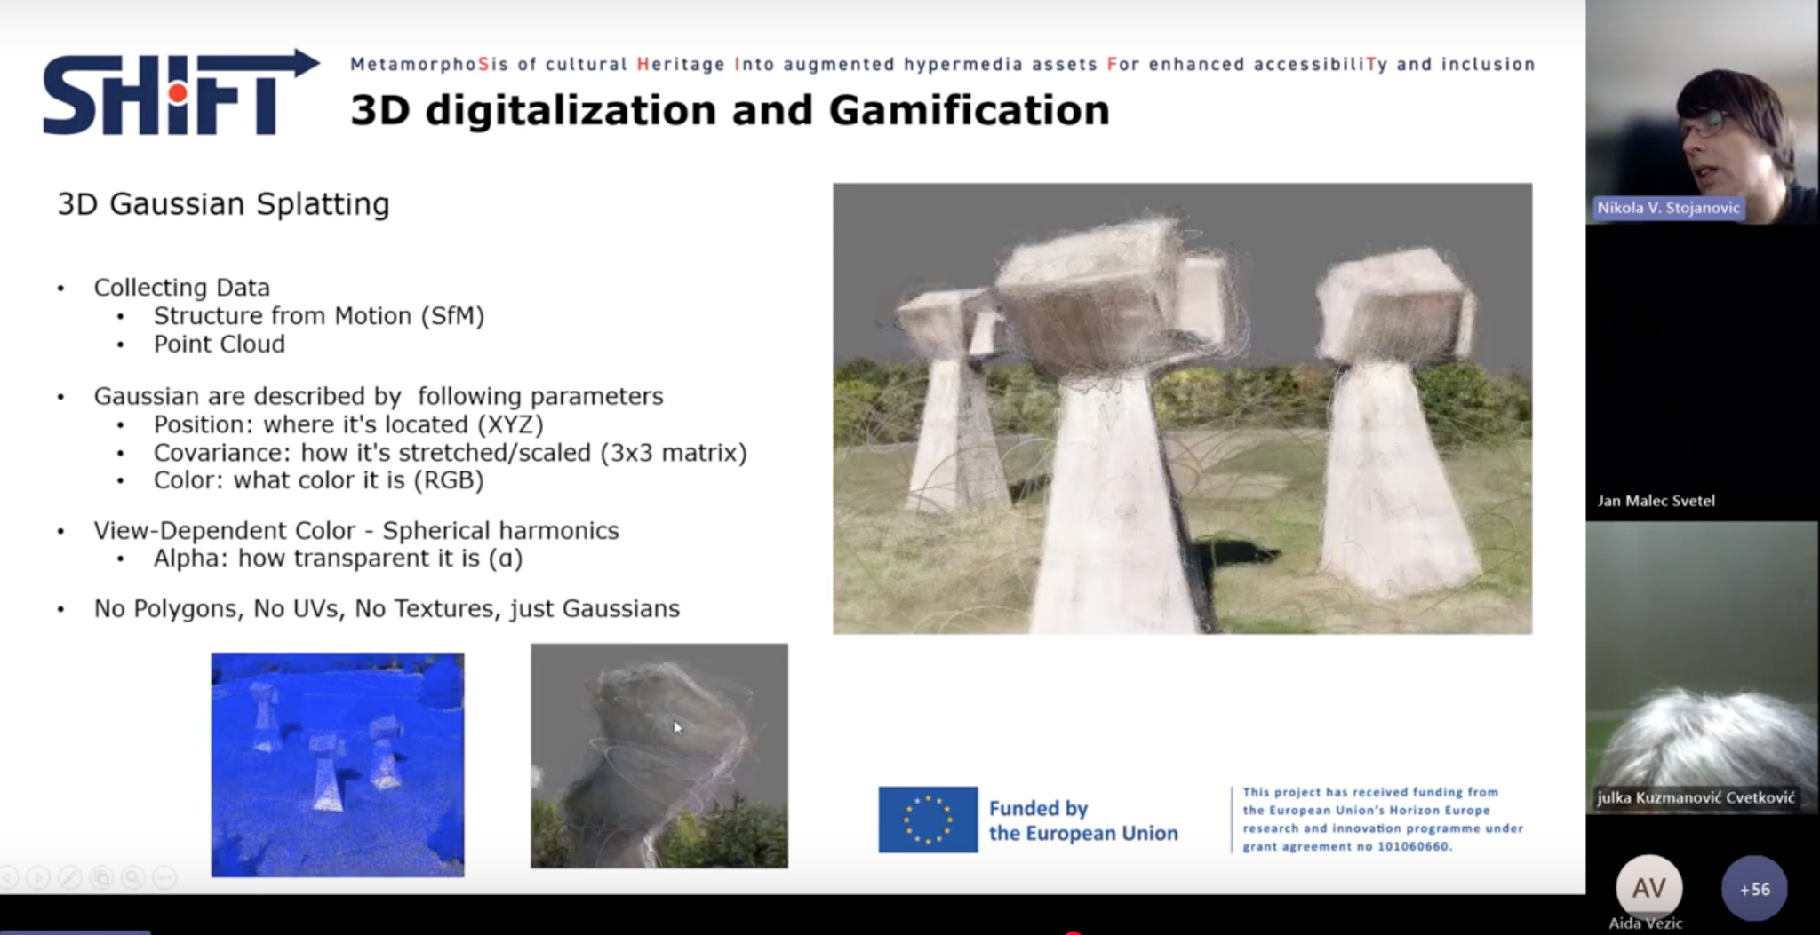Click the "Nikola V. Stojanovic" name label
The image size is (1820, 935).
(1668, 208)
